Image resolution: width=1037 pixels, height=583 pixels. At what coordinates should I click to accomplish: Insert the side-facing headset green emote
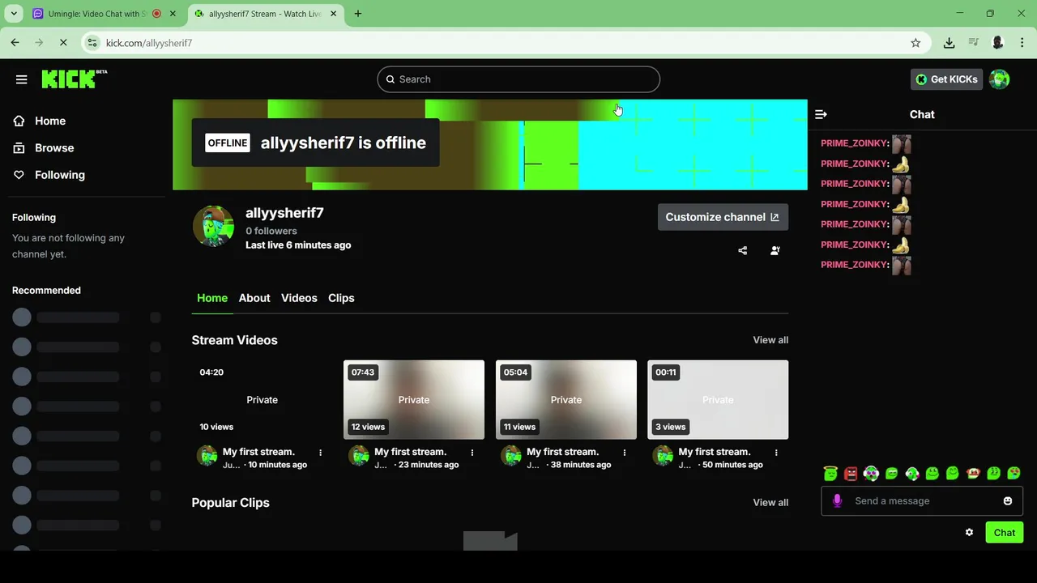[912, 474]
